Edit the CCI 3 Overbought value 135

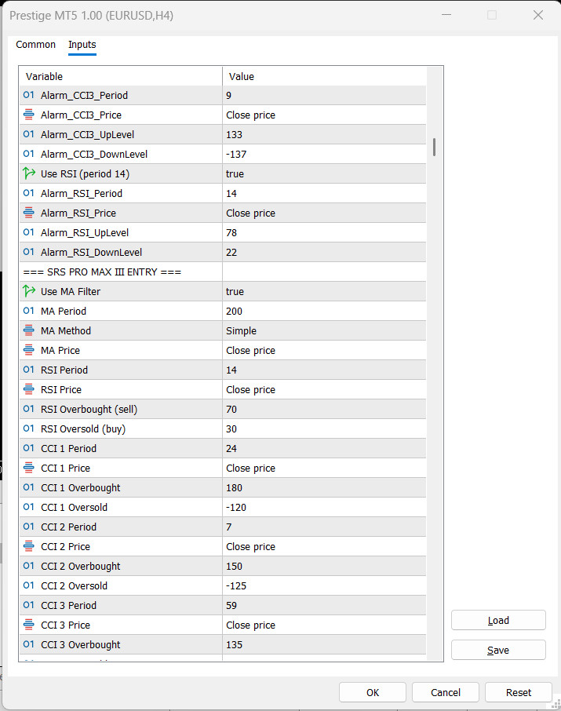coord(324,644)
